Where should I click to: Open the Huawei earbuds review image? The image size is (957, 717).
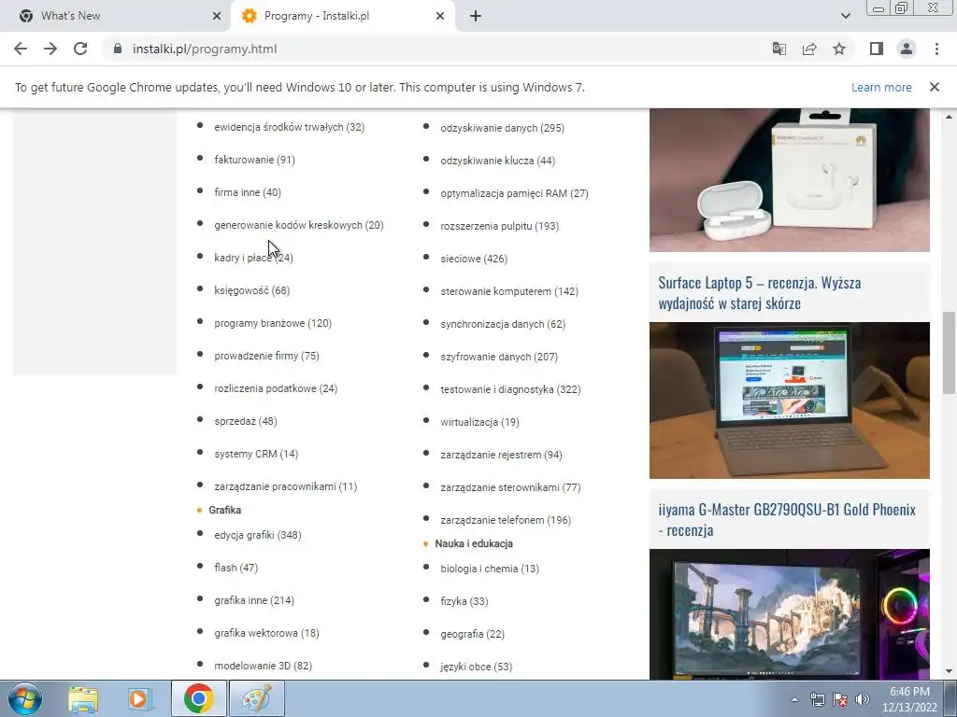coord(789,180)
